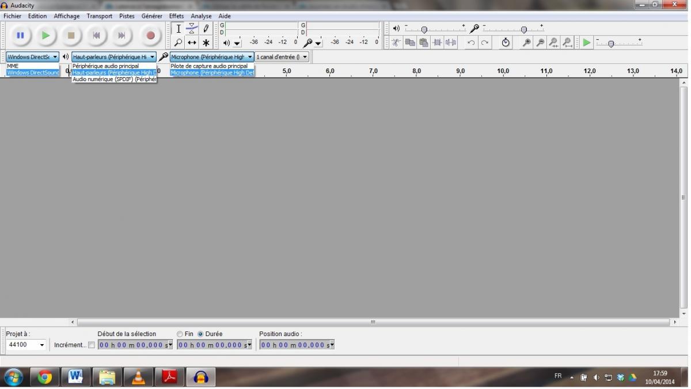Select the Multi-tool asterisk mode
Viewport: 691px width, 389px height.
coord(206,43)
